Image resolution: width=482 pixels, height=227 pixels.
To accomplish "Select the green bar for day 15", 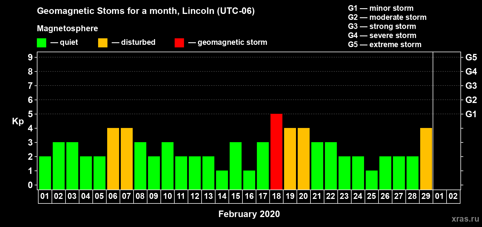I will 236,166.
